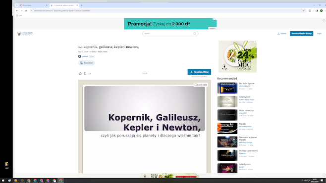
Task: Show hidden system tray icons chevron
Action: [302, 181]
